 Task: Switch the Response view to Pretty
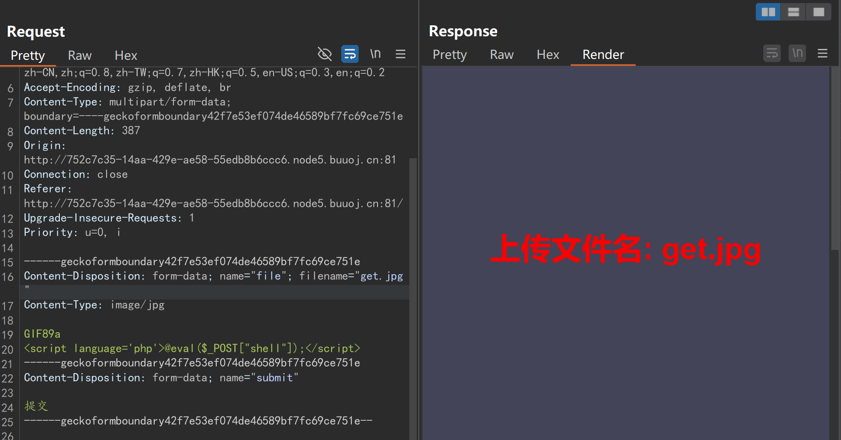(450, 54)
